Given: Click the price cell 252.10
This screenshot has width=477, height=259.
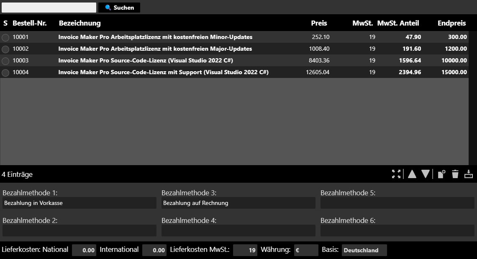Looking at the screenshot, I should coord(321,37).
